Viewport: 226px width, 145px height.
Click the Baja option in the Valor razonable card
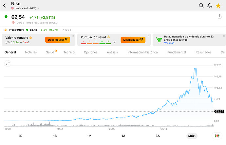click(25, 42)
